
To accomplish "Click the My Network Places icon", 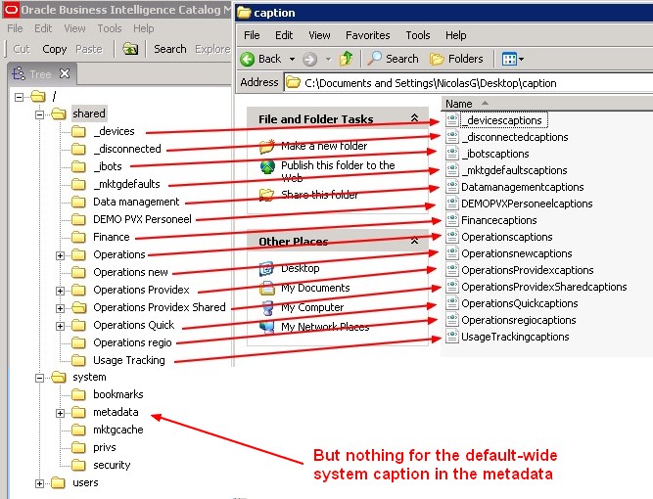I will tap(267, 327).
